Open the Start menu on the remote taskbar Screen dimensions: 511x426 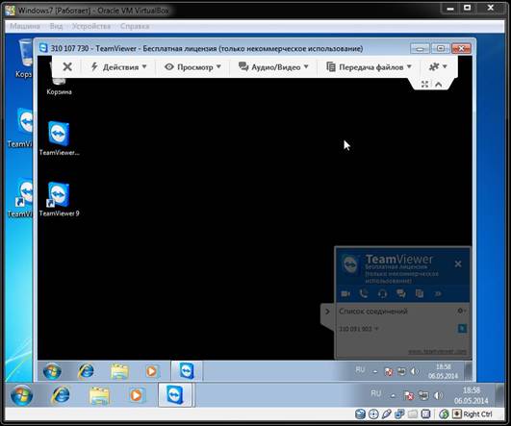tap(52, 371)
